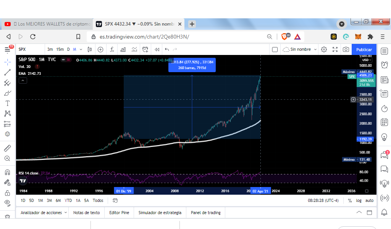Expand the time interval dropdown arrow
The width and height of the screenshot is (391, 229).
81,50
